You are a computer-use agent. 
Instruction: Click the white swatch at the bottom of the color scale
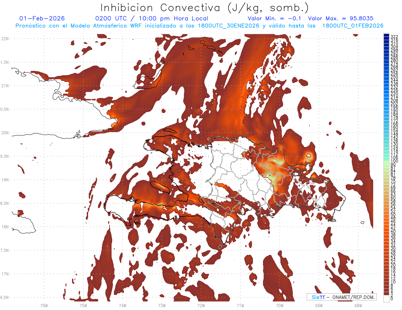pos(387,298)
